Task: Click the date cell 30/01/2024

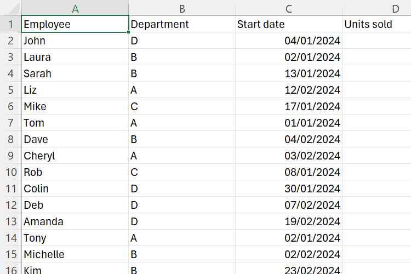Action: (289, 189)
